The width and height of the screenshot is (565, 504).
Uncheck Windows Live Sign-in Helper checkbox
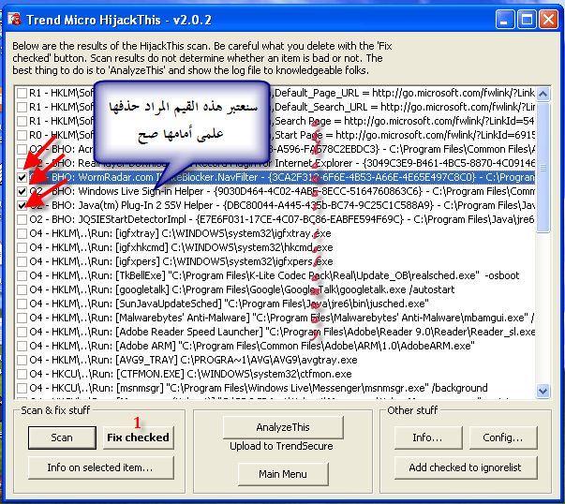pyautogui.click(x=22, y=191)
